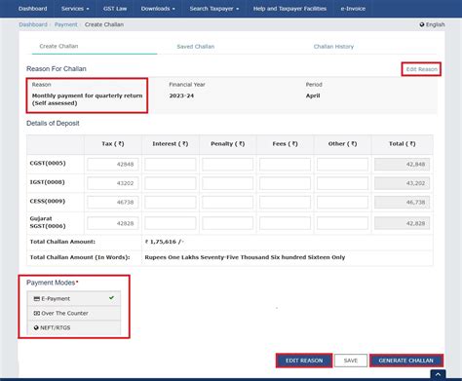Click the CESS Fees input field

pos(285,202)
